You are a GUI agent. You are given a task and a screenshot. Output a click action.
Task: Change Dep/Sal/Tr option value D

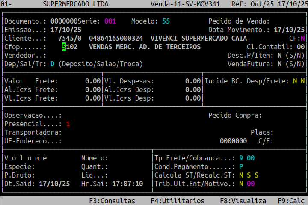pos(52,64)
